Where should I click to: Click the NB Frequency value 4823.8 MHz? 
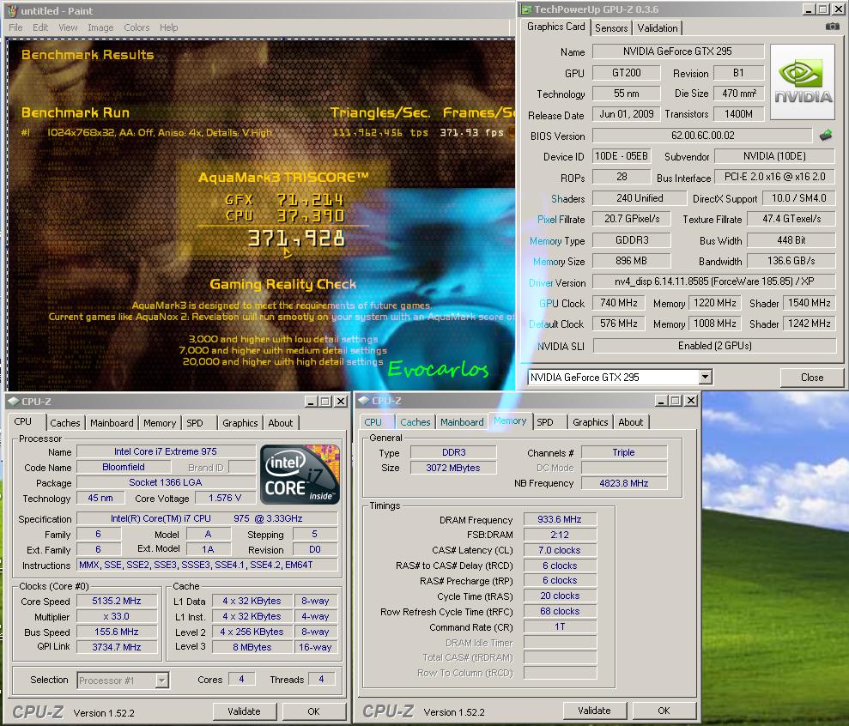[624, 483]
